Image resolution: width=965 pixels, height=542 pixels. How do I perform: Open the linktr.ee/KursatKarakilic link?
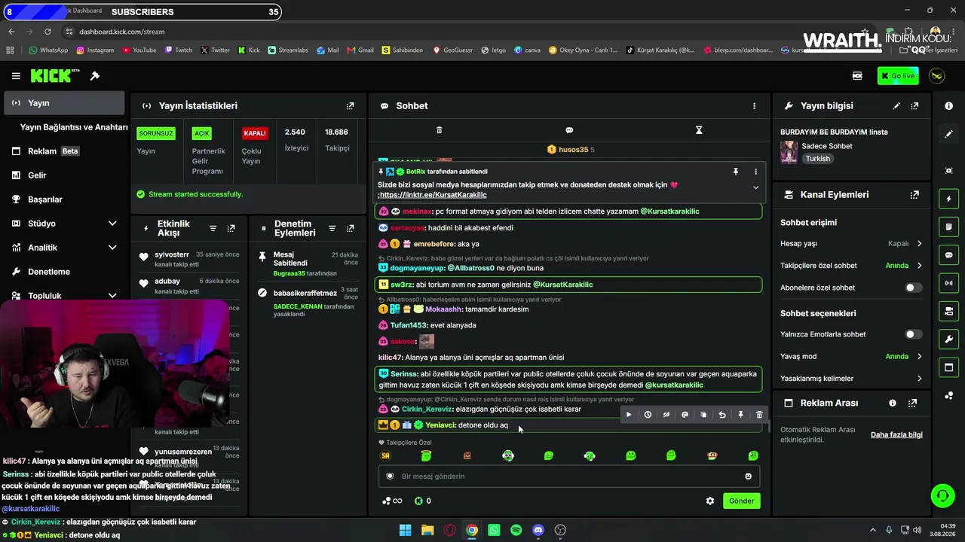[x=433, y=195]
